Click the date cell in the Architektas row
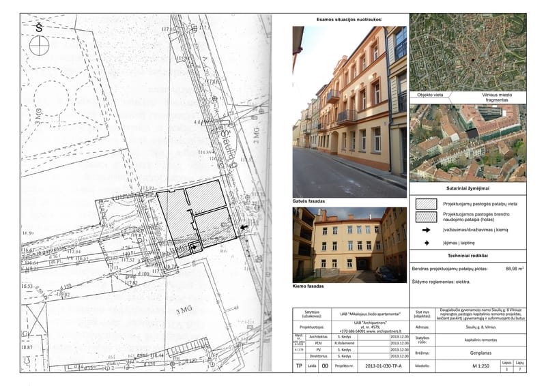This screenshot has width=546, height=386. [x=399, y=337]
